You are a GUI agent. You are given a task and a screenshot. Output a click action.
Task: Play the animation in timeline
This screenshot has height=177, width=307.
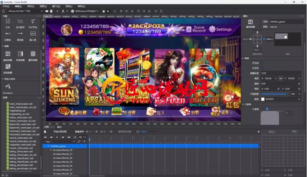pos(57,137)
